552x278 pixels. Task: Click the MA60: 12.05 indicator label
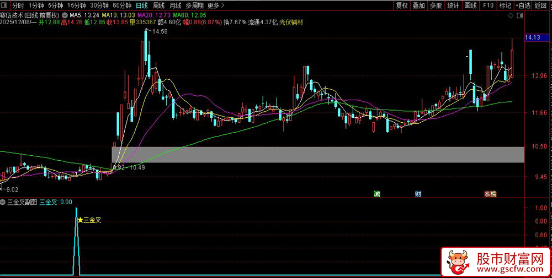189,15
